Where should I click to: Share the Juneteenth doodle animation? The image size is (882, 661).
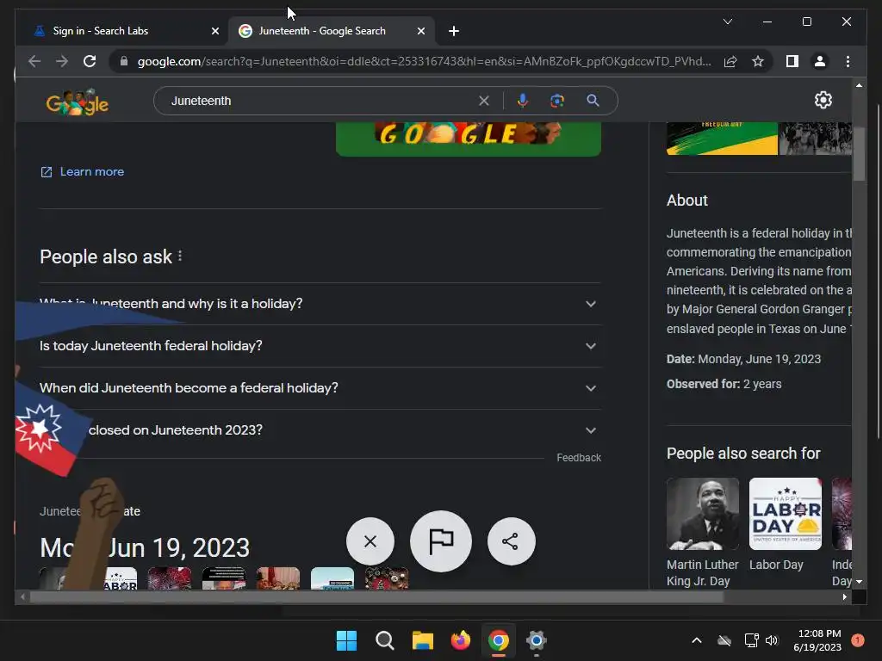coord(511,541)
